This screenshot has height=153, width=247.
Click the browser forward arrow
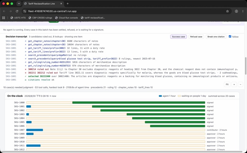click(x=10, y=11)
